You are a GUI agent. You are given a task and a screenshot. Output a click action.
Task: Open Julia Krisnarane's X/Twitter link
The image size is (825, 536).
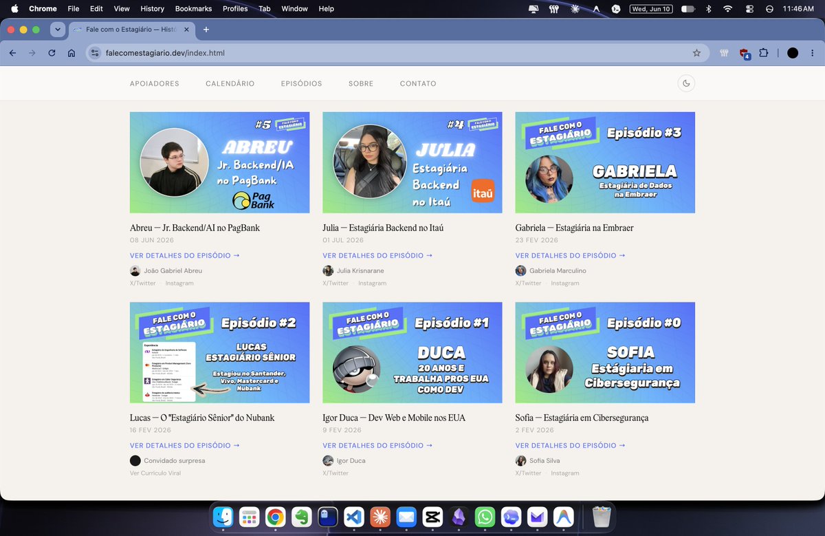[335, 283]
